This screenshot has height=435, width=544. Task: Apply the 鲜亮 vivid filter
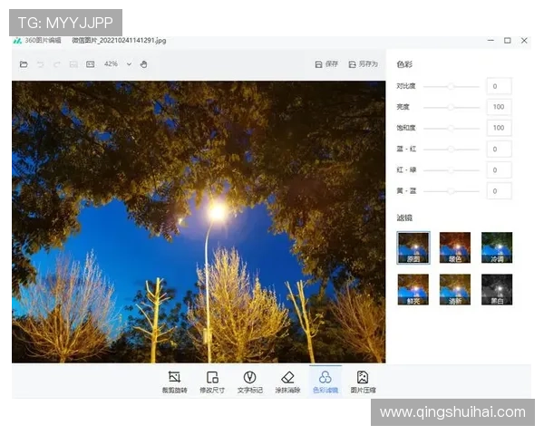point(413,290)
